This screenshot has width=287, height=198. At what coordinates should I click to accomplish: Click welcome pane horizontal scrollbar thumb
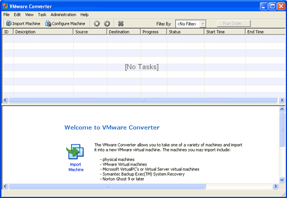tap(107, 187)
